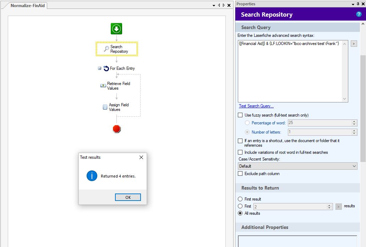Viewport: 366px width, 247px height.
Task: Collapse the For Each Entry node
Action: pos(100,68)
